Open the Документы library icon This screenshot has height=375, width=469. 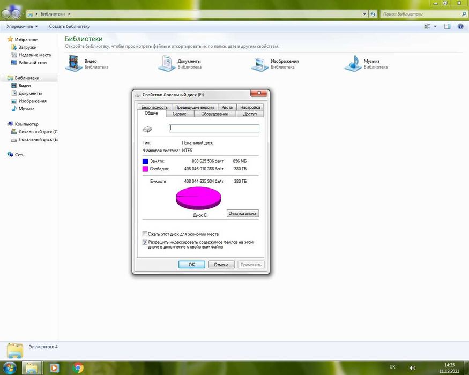click(x=167, y=63)
